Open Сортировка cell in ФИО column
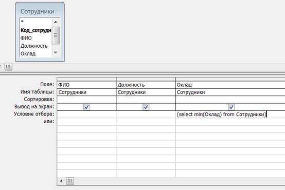 tap(86, 100)
